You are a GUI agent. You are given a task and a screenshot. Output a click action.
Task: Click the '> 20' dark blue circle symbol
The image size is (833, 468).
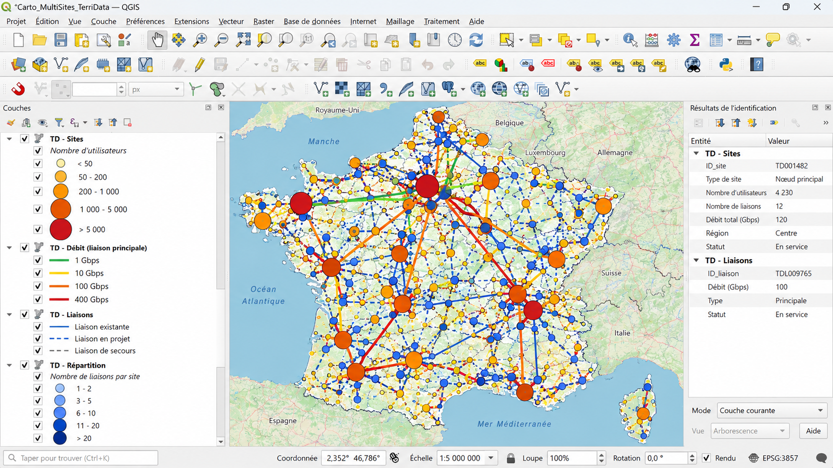[60, 438]
